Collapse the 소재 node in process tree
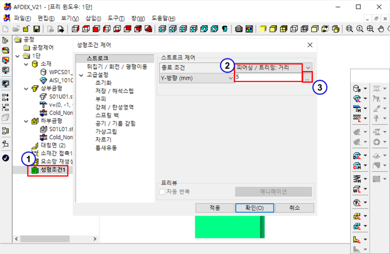The height and width of the screenshot is (254, 390). [26, 64]
